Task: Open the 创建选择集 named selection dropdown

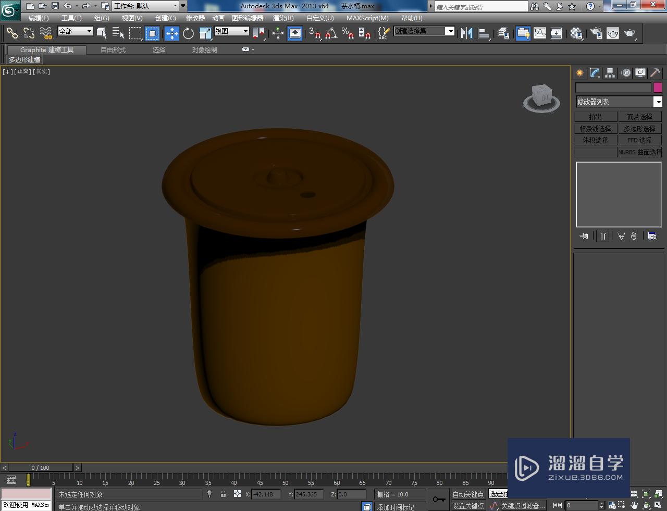Action: 424,31
